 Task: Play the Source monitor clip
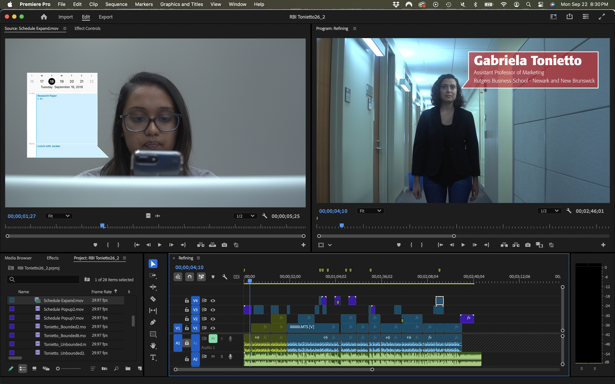[x=159, y=245]
